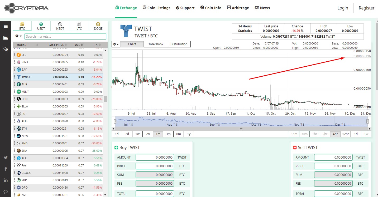Switch to DOGE base market tab
The image size is (378, 197).
coord(98,26)
